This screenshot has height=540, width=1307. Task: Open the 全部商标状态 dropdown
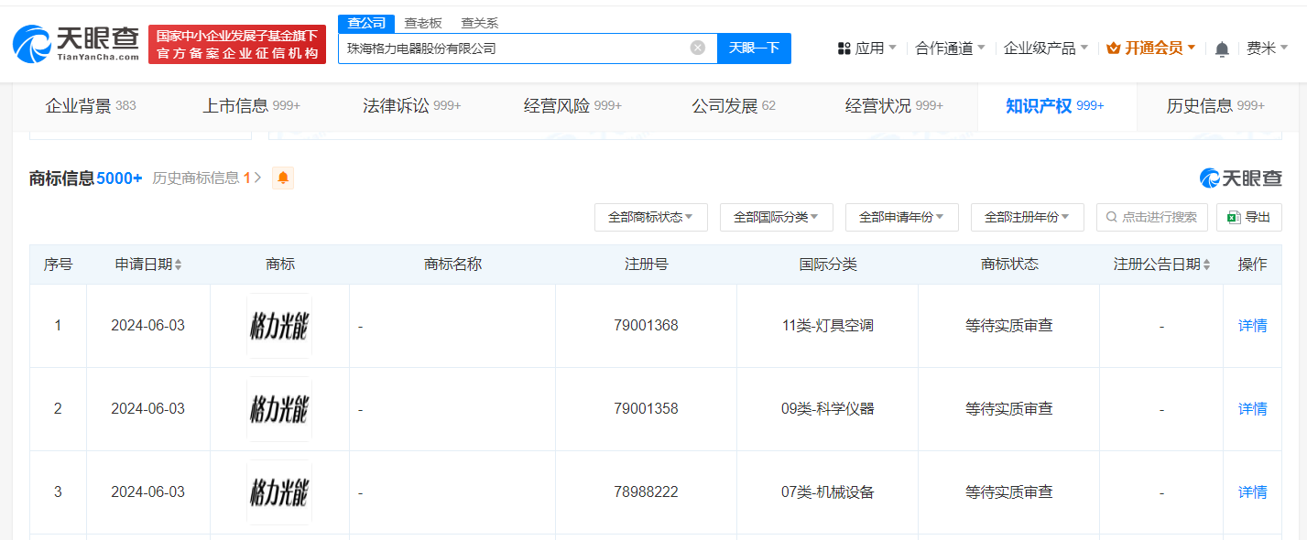pyautogui.click(x=651, y=217)
